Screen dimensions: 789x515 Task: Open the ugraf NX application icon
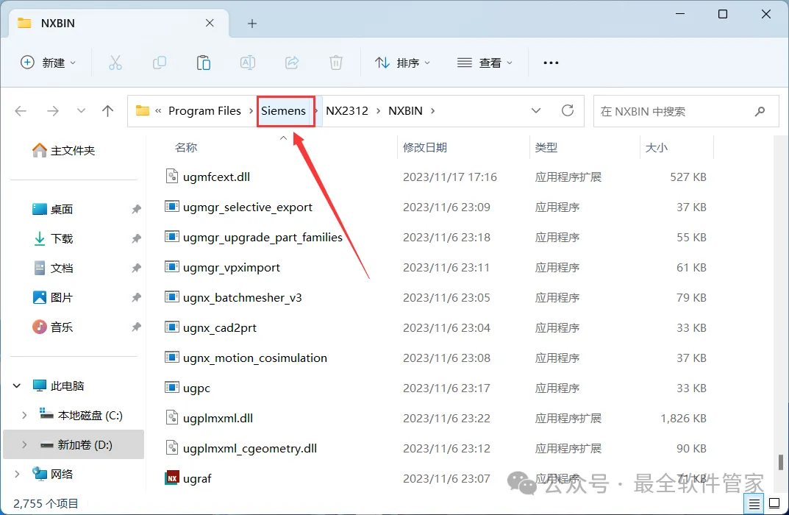point(172,477)
